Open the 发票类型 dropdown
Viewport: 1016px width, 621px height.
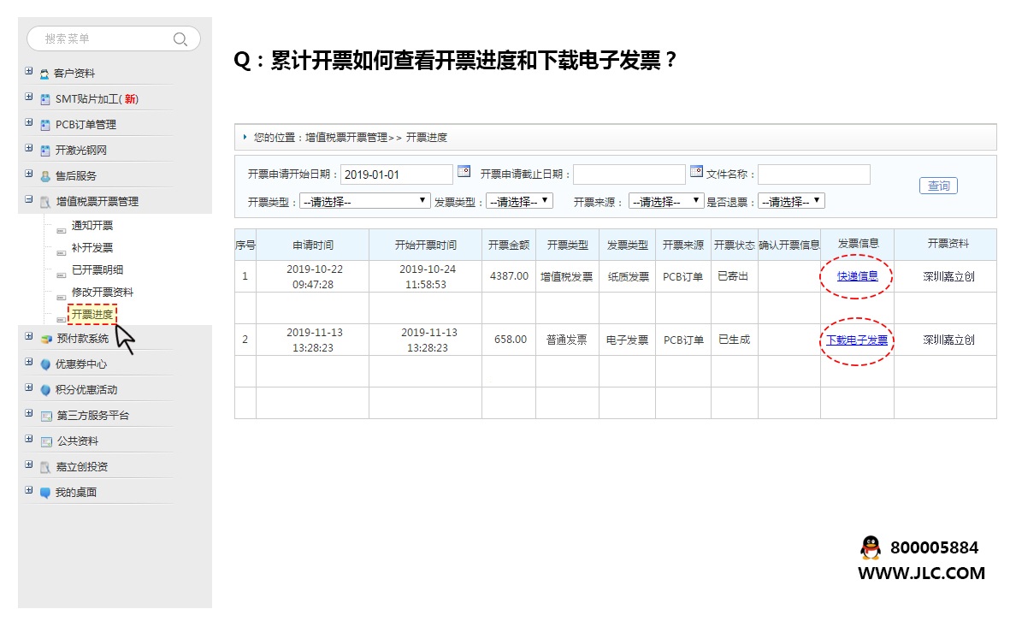coord(519,202)
